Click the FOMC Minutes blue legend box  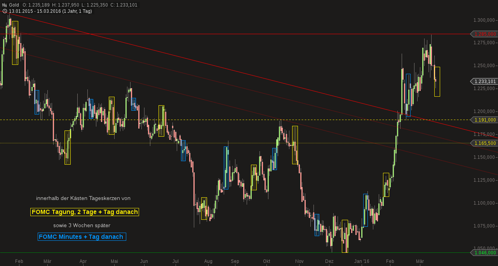[82, 236]
